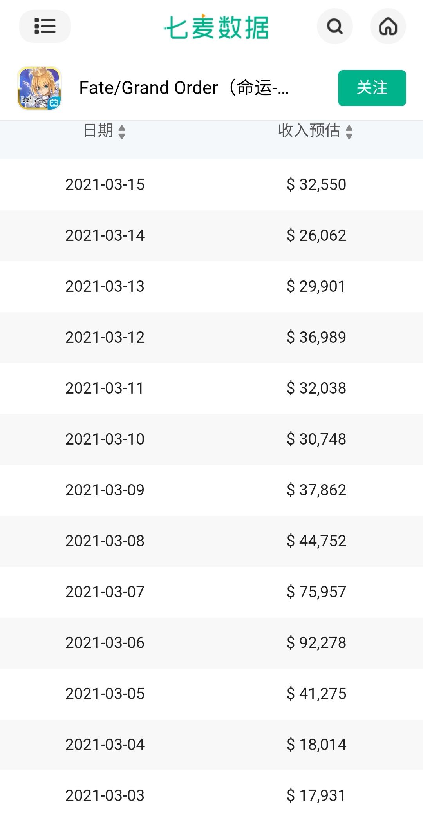The width and height of the screenshot is (423, 819).
Task: Follow the app with 关注 button
Action: [x=372, y=88]
